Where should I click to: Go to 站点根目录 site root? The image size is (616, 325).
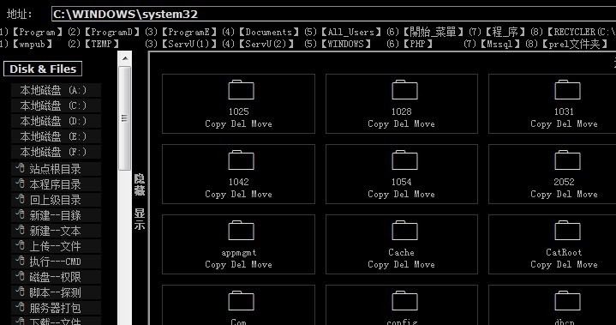[x=57, y=169]
